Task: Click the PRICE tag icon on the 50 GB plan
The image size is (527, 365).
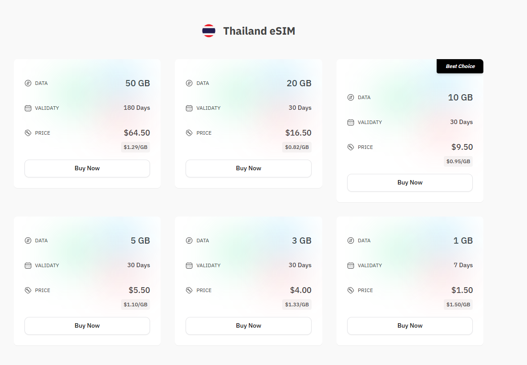Action: point(27,132)
